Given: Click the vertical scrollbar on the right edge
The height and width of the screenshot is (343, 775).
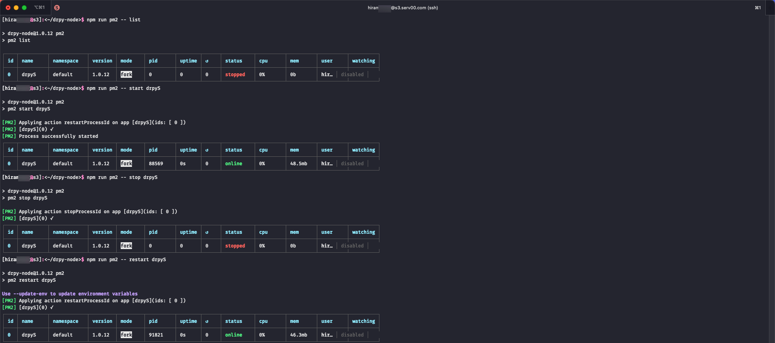Looking at the screenshot, I should click(x=772, y=177).
